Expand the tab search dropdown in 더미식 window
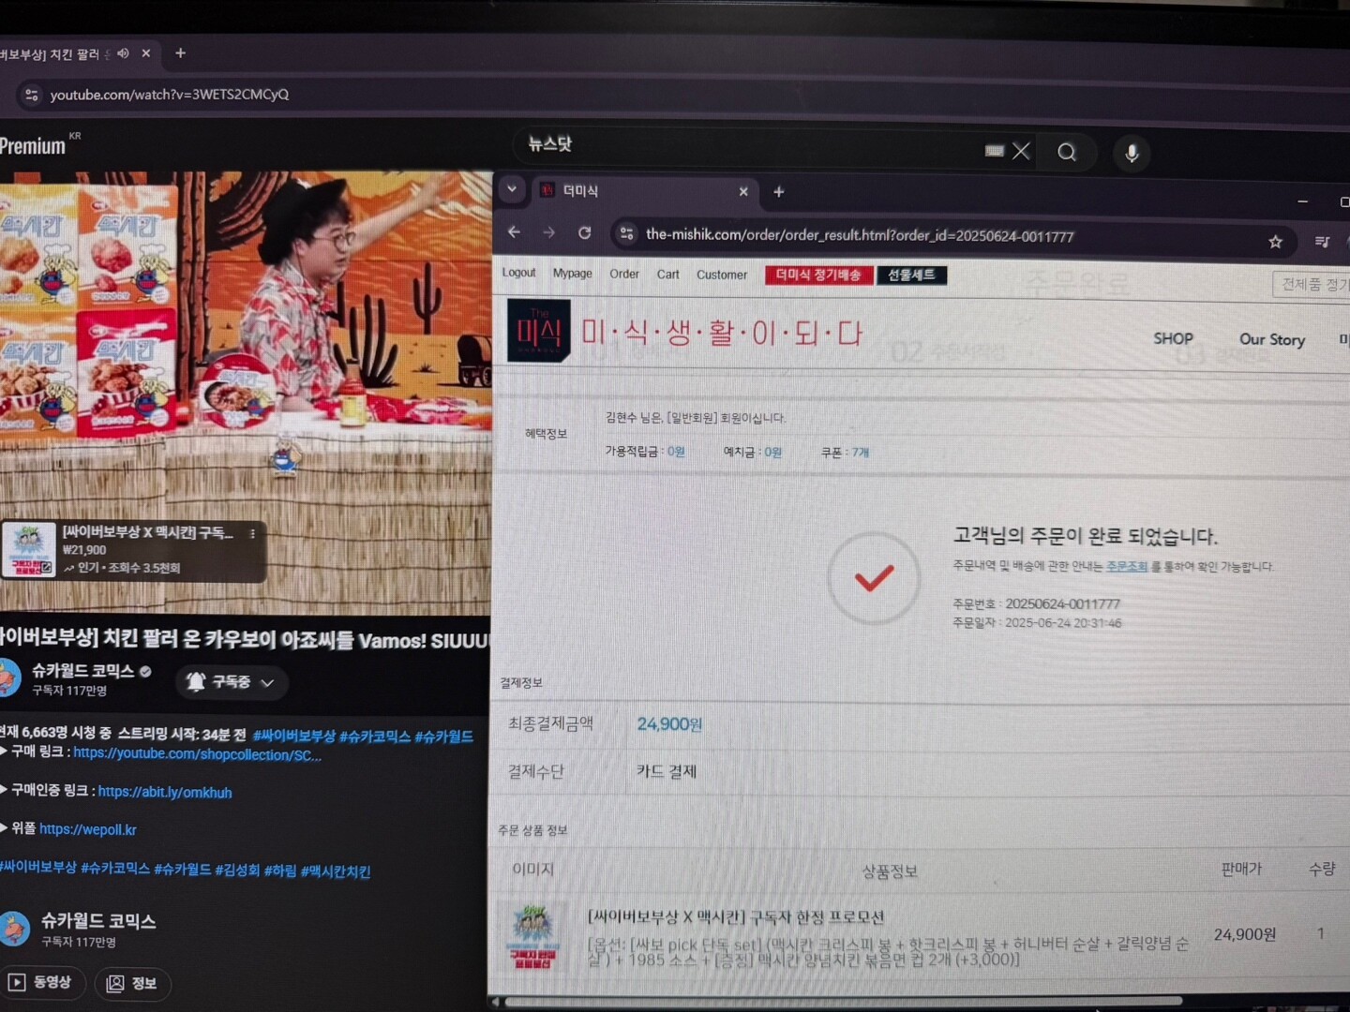 coord(512,189)
